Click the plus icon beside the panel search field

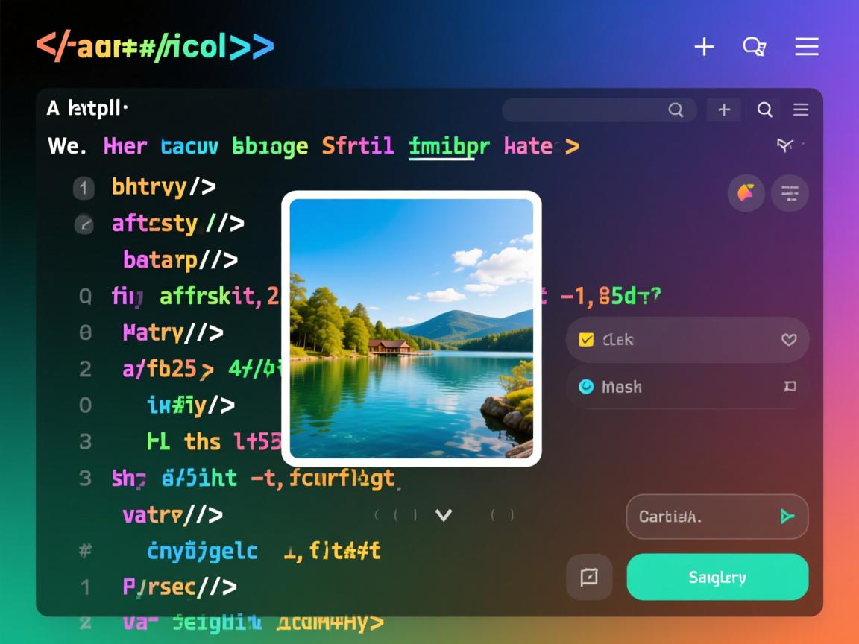pyautogui.click(x=724, y=110)
